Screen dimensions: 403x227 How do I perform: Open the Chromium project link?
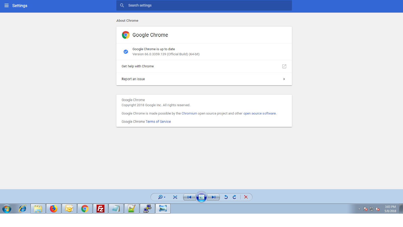(189, 113)
